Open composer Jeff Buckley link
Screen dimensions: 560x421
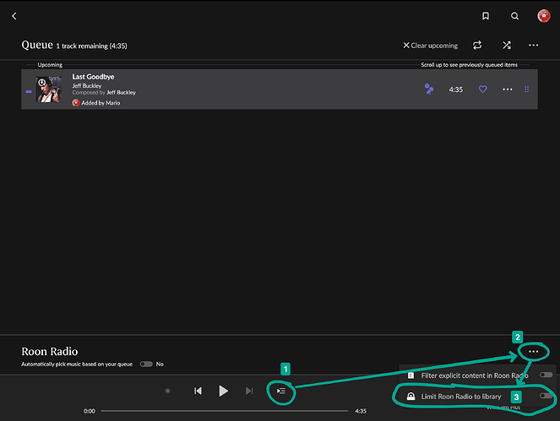coord(121,93)
